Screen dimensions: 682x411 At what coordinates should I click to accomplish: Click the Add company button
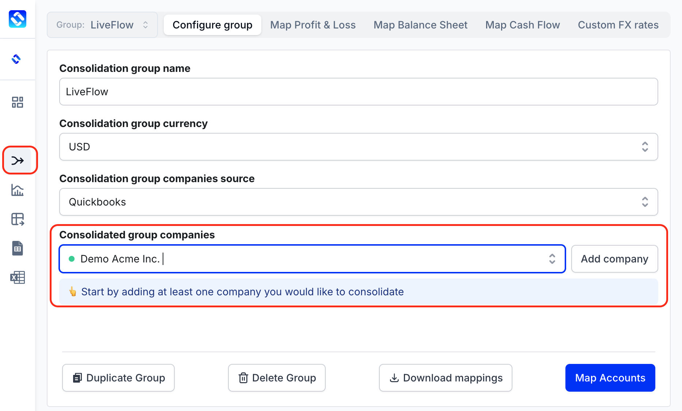coord(615,259)
